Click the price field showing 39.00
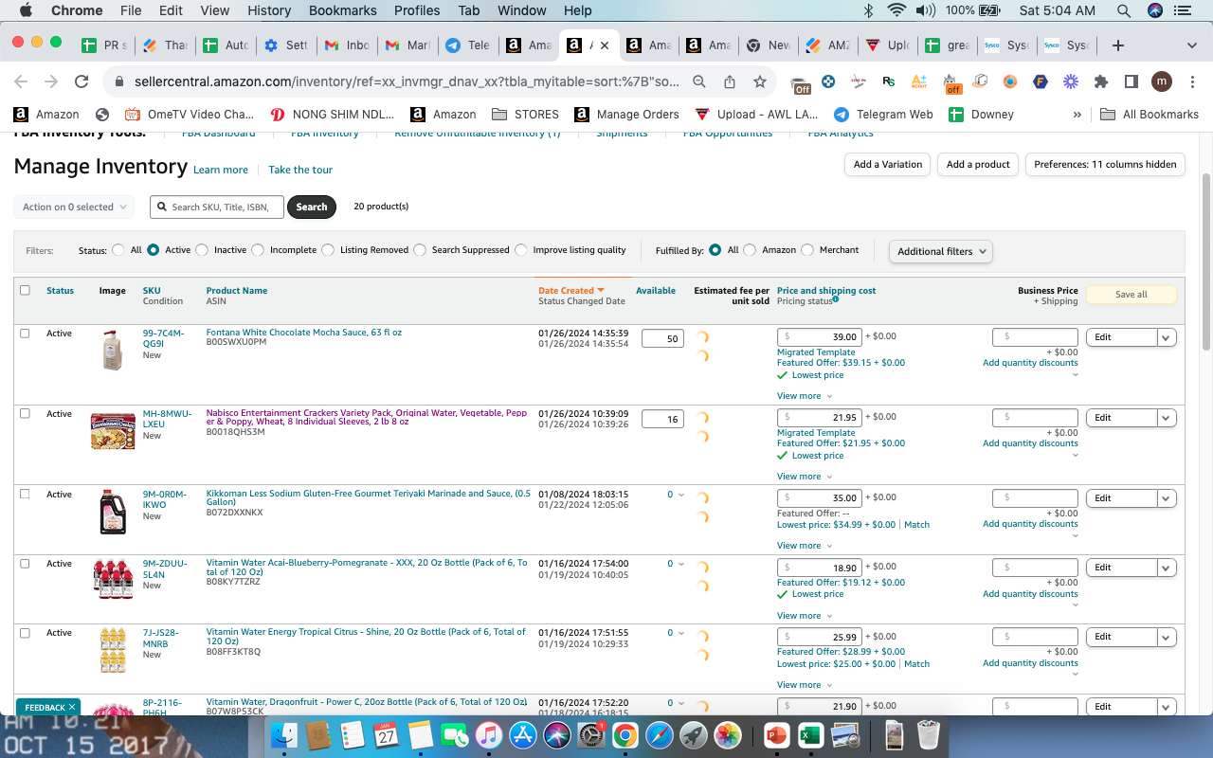The width and height of the screenshot is (1213, 758). 819,337
